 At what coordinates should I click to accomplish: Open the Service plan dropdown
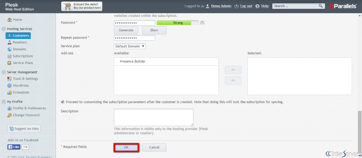[130, 46]
